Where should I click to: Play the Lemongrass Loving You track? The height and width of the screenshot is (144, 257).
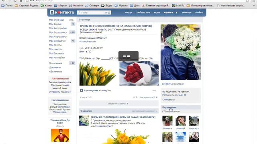point(82,90)
